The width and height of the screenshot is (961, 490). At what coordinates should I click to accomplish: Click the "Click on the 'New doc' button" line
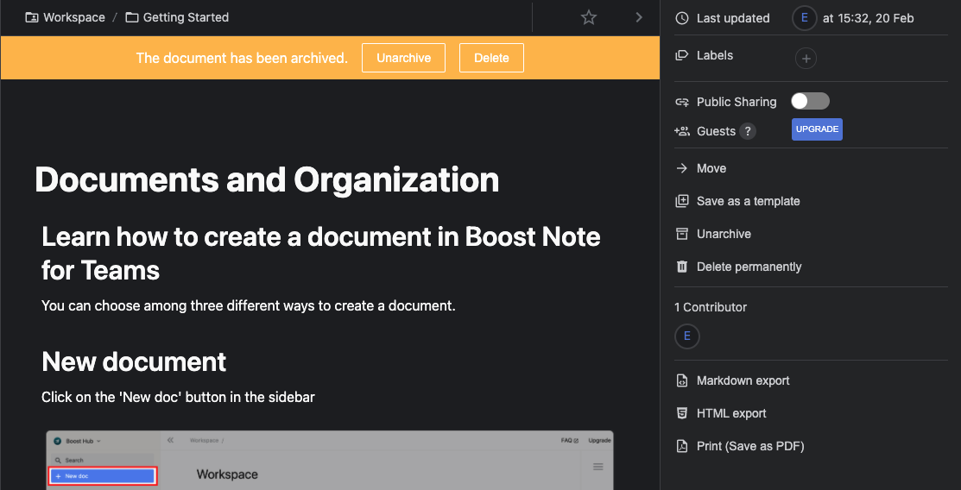point(179,397)
